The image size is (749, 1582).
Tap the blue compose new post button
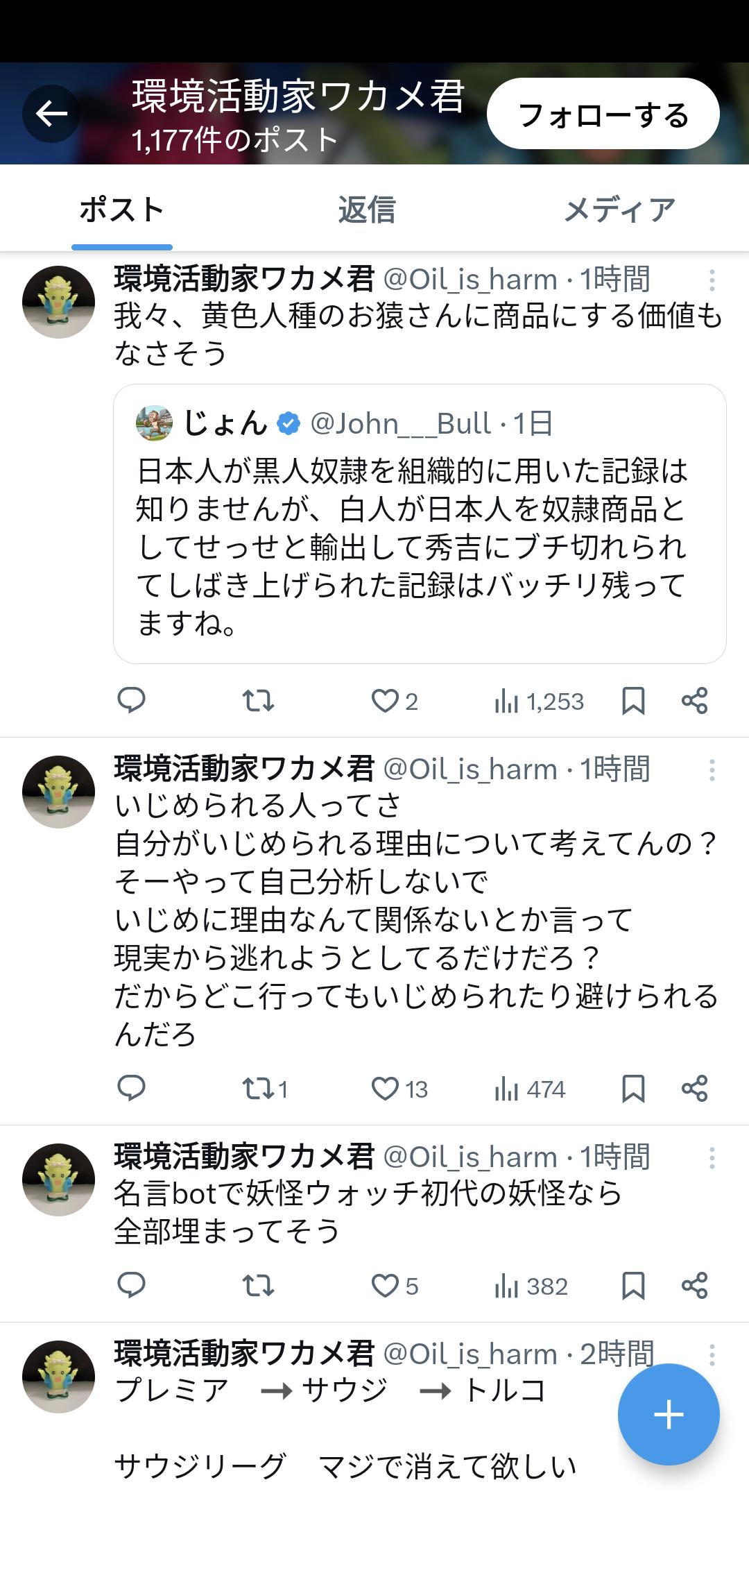click(x=669, y=1414)
